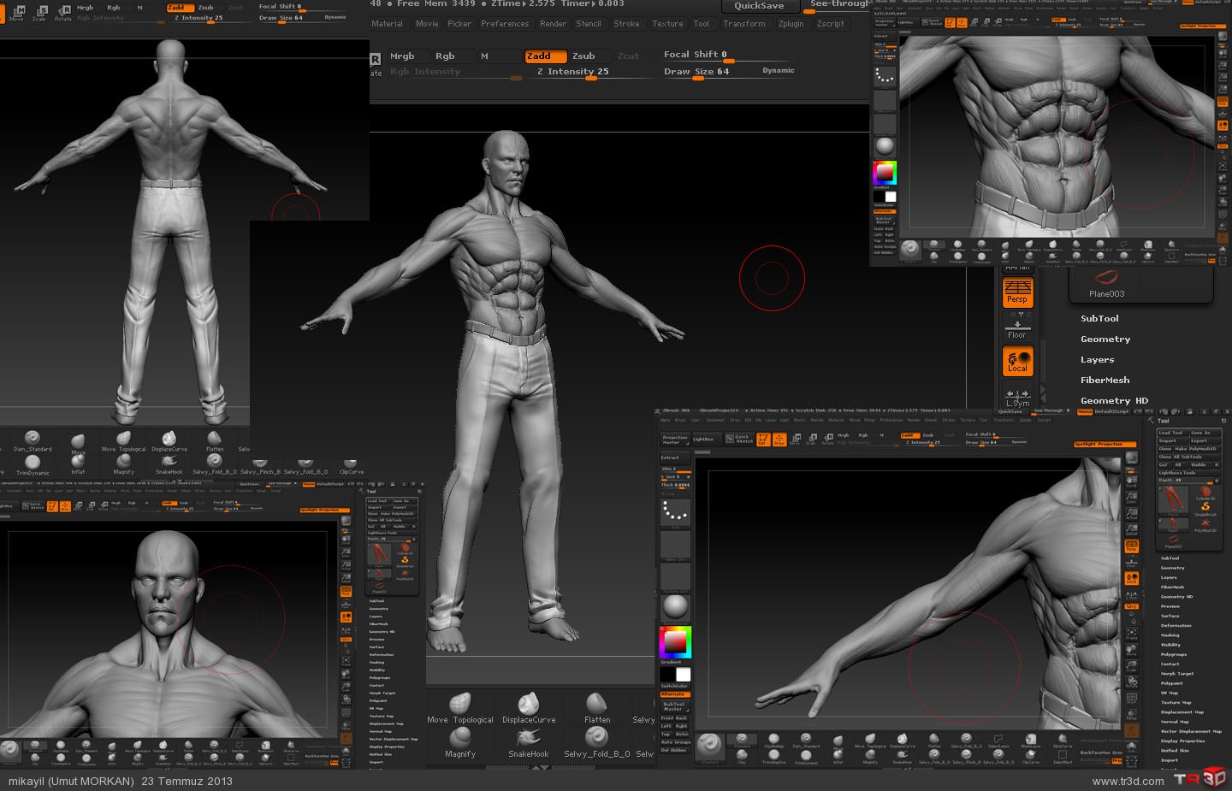The height and width of the screenshot is (791, 1232).
Task: Open the enlarged Transform menu
Action: click(x=744, y=24)
